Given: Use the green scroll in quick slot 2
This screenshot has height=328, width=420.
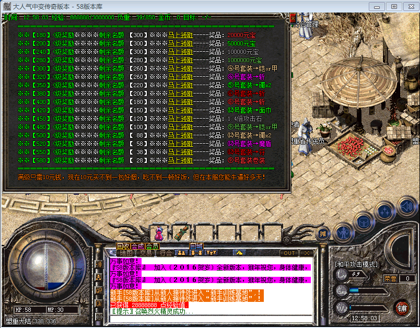Looking at the screenshot, I should click(x=181, y=233).
